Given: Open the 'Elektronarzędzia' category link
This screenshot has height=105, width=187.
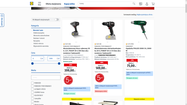Looking at the screenshot, I should pyautogui.click(x=39, y=33).
